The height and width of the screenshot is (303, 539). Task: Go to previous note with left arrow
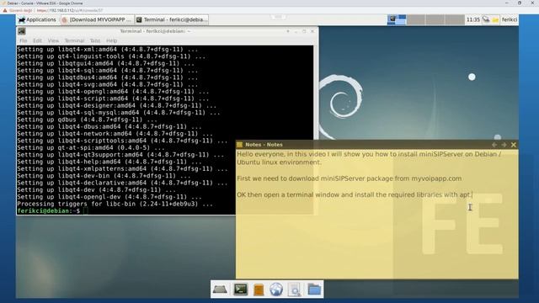point(494,145)
